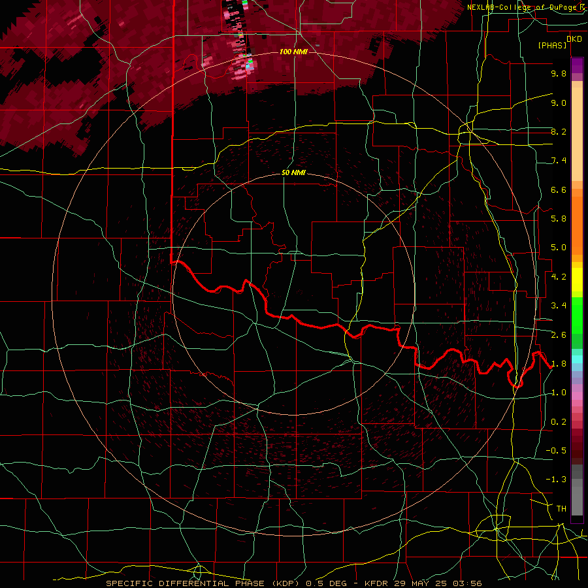Click the 1.0 value on the color scale
The width and height of the screenshot is (588, 588).
point(559,393)
